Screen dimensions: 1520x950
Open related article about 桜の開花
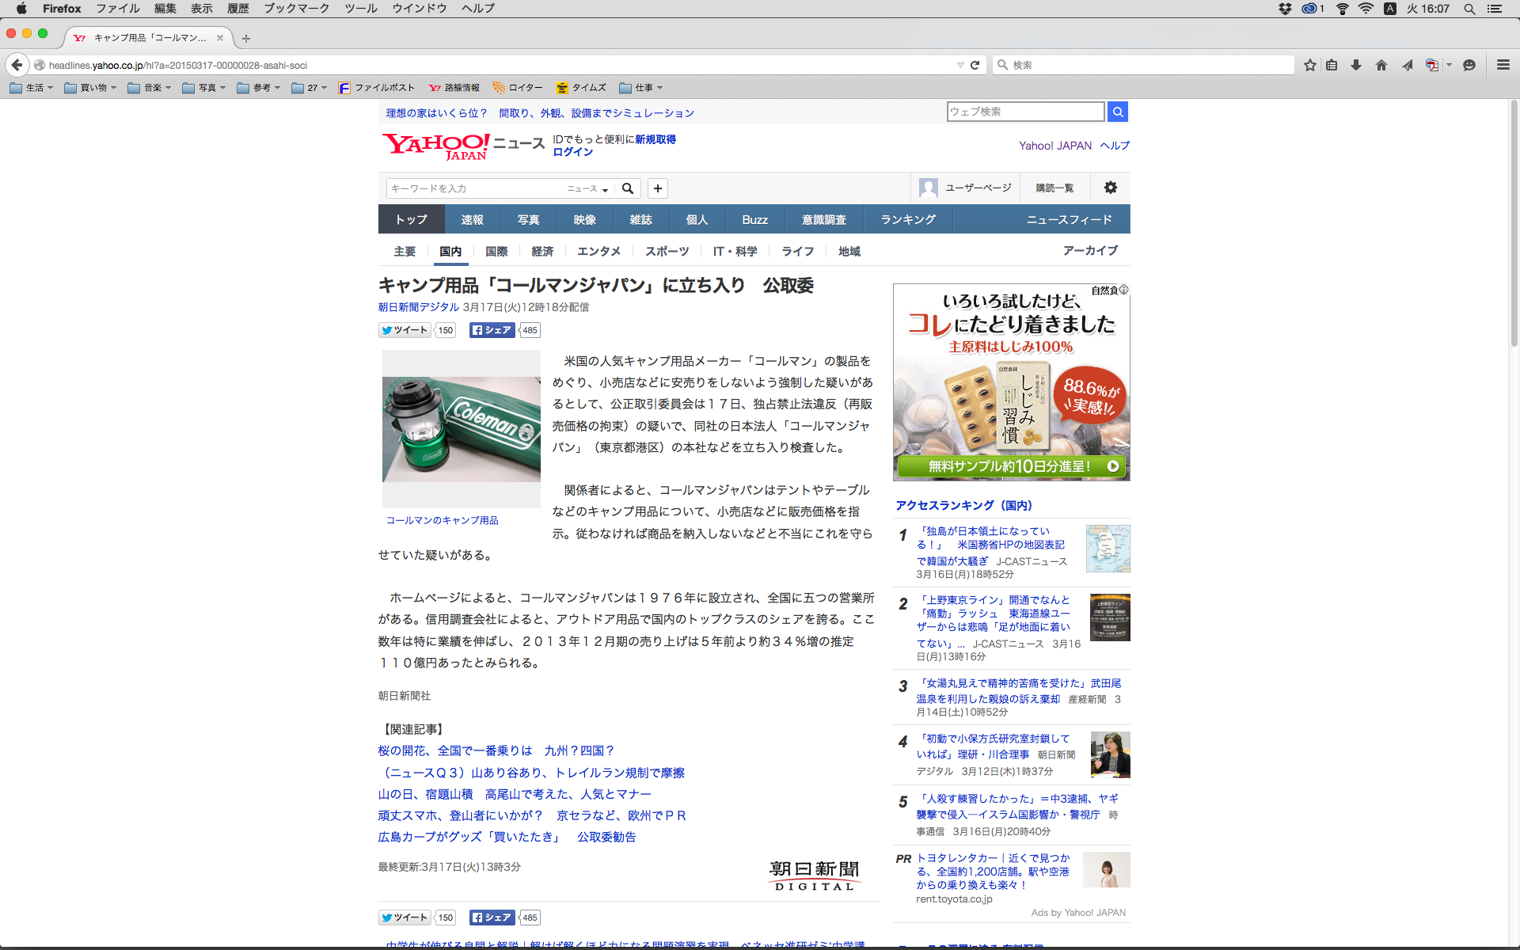pos(496,750)
